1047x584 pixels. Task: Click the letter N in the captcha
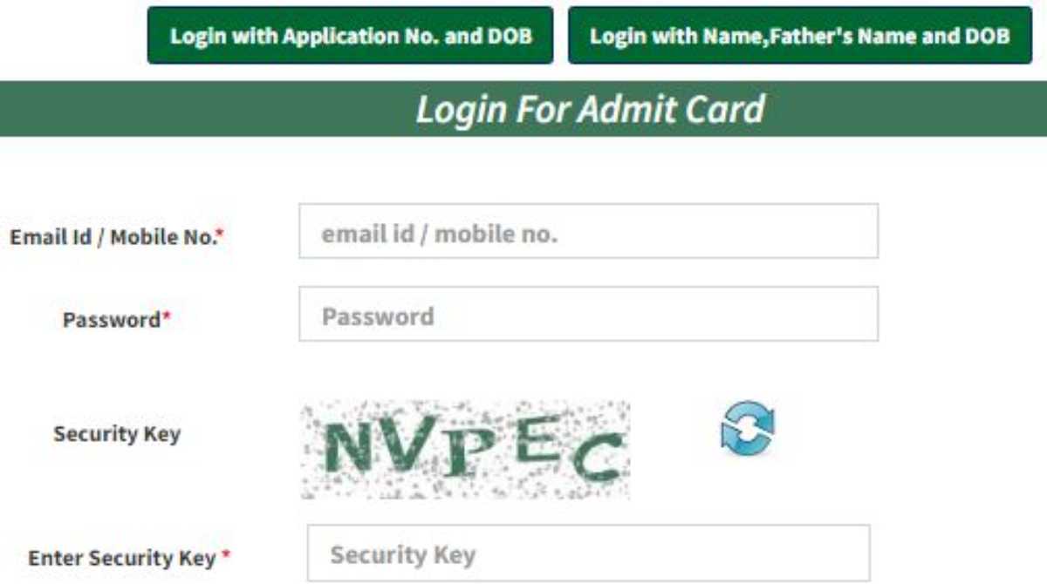(351, 450)
